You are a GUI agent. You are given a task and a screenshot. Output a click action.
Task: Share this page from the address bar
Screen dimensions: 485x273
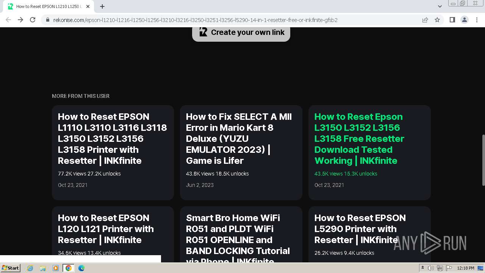click(425, 20)
